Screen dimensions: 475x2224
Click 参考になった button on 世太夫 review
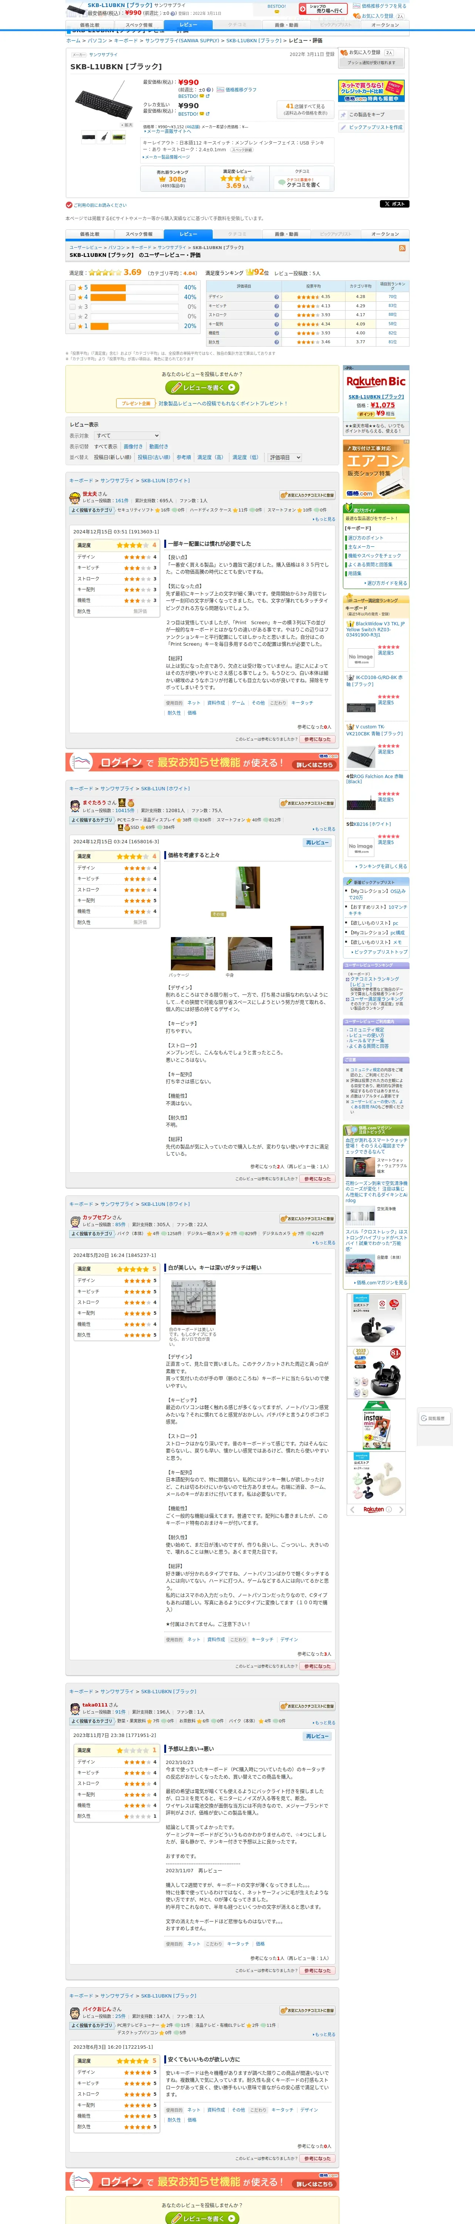coord(317,739)
